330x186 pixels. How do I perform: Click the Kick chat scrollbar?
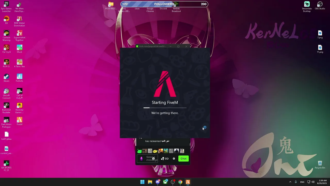[x=190, y=144]
